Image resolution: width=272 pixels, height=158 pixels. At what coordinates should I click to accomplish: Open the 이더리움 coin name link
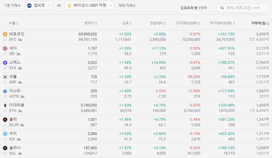click(17, 105)
